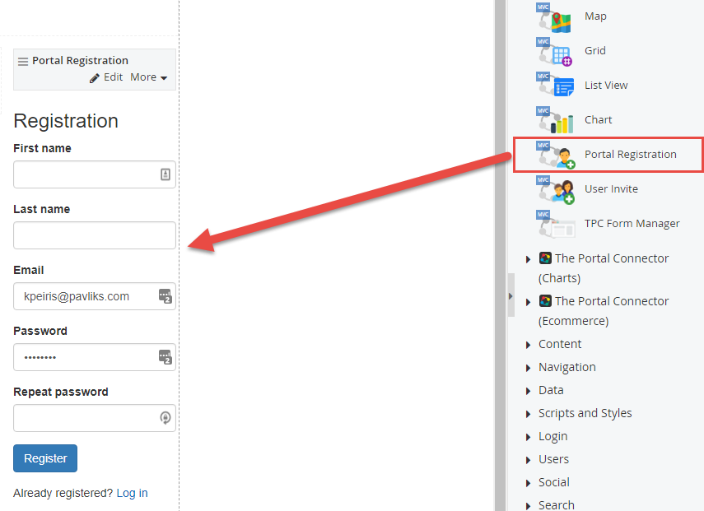Select the List View label

click(606, 86)
